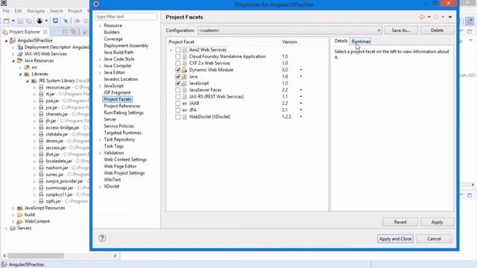Uncheck the JavaScript facet checkbox

pyautogui.click(x=177, y=83)
